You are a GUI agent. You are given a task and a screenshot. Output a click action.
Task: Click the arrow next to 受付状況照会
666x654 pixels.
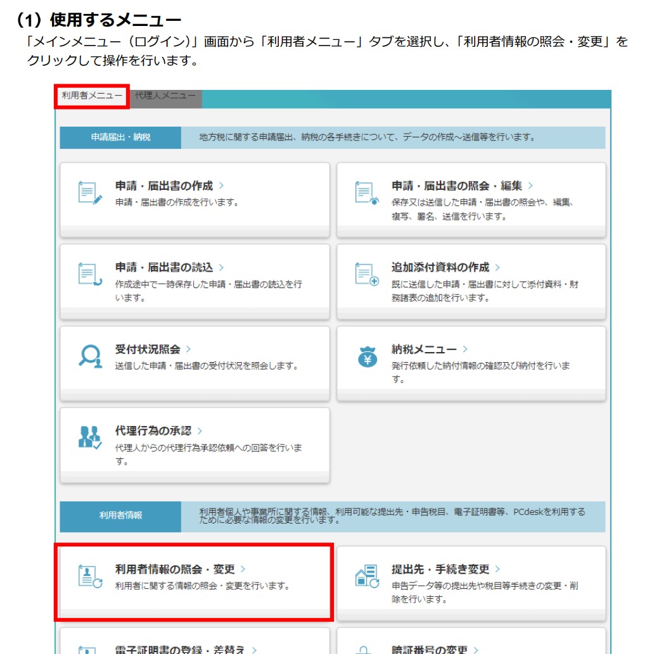[x=188, y=349]
